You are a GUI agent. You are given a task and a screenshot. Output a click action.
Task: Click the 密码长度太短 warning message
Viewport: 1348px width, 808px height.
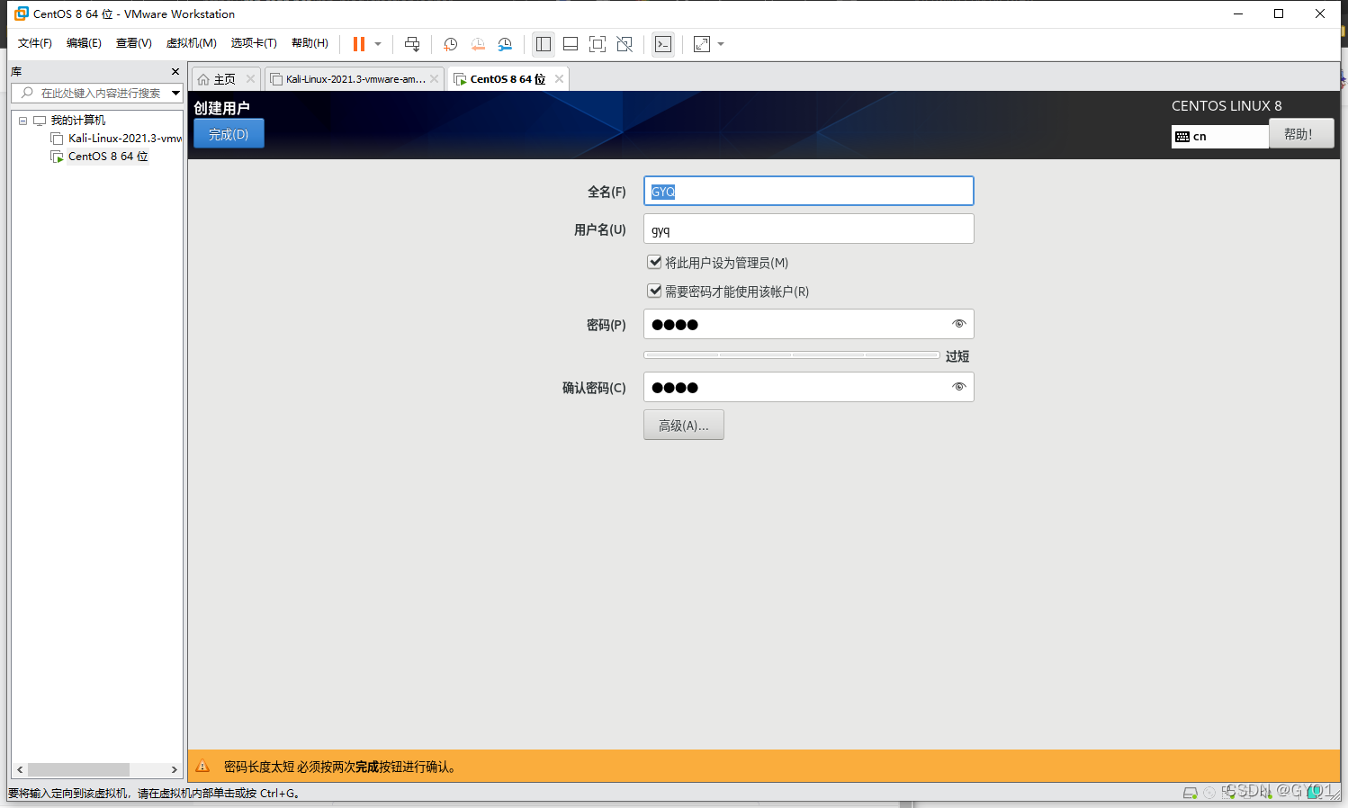[x=341, y=767]
